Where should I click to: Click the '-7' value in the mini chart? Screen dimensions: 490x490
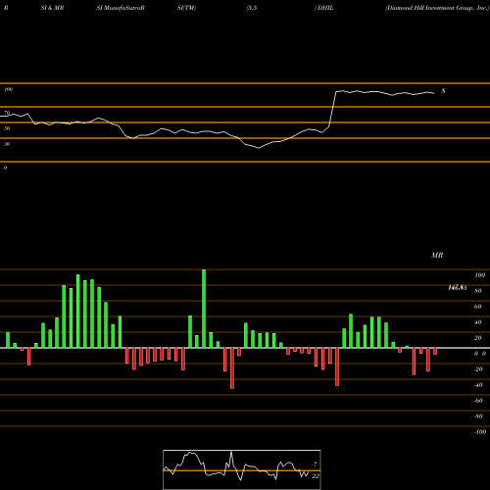(315, 465)
